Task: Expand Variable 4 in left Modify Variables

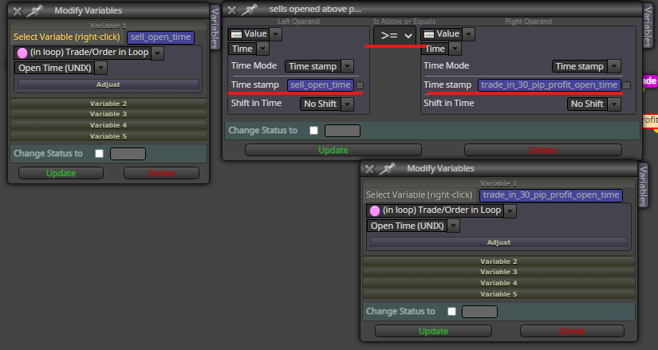Action: [108, 125]
